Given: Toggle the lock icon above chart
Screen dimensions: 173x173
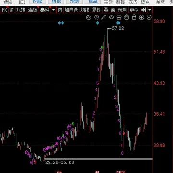Looking at the screenshot, I should [134, 17].
